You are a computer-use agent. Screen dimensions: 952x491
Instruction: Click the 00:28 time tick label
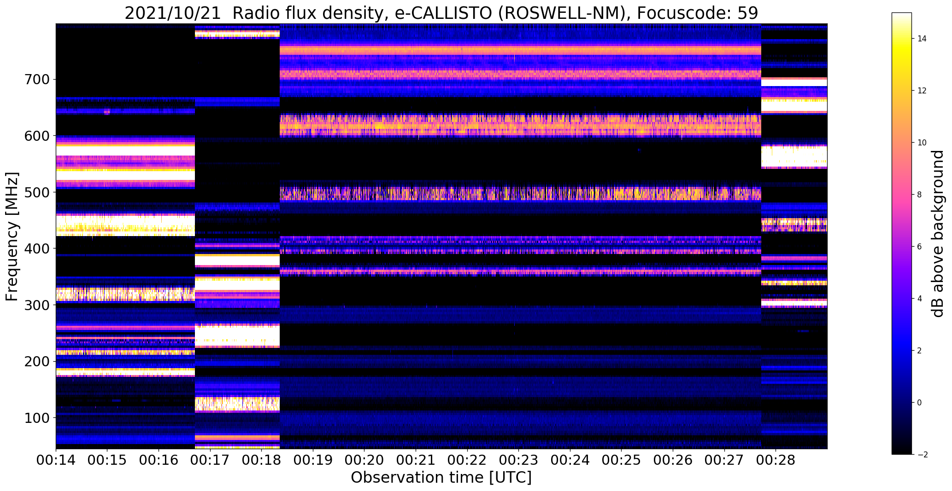(x=776, y=460)
